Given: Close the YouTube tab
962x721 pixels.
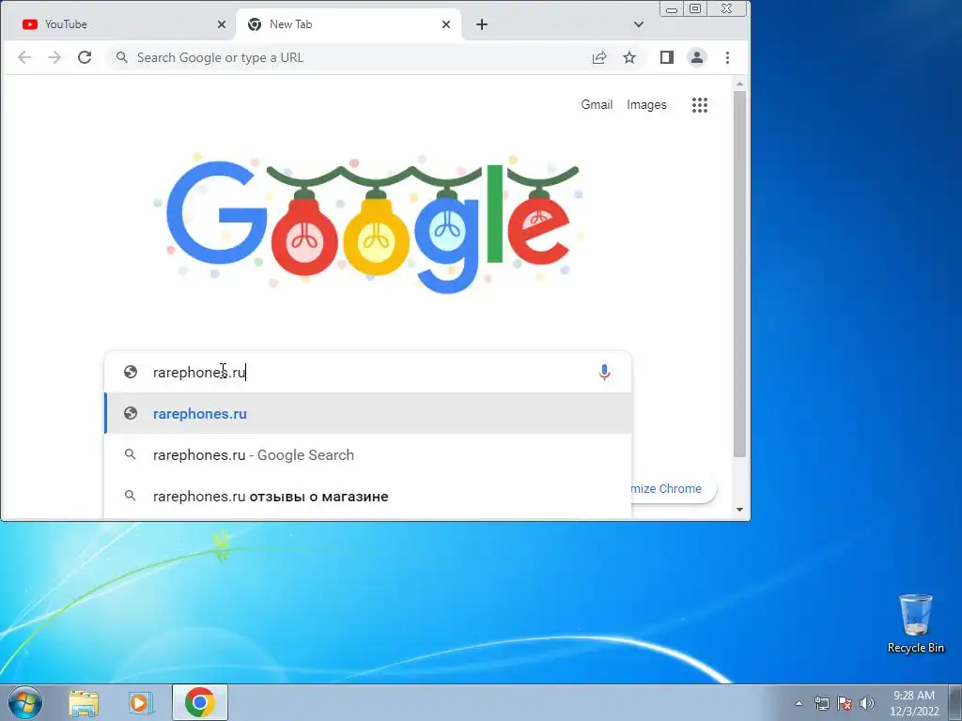Looking at the screenshot, I should click(x=222, y=24).
